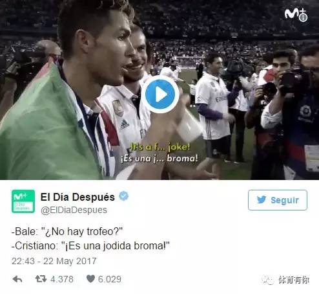This screenshot has height=294, width=319.
Task: Click the Bale quote tweet text
Action: 67,232
